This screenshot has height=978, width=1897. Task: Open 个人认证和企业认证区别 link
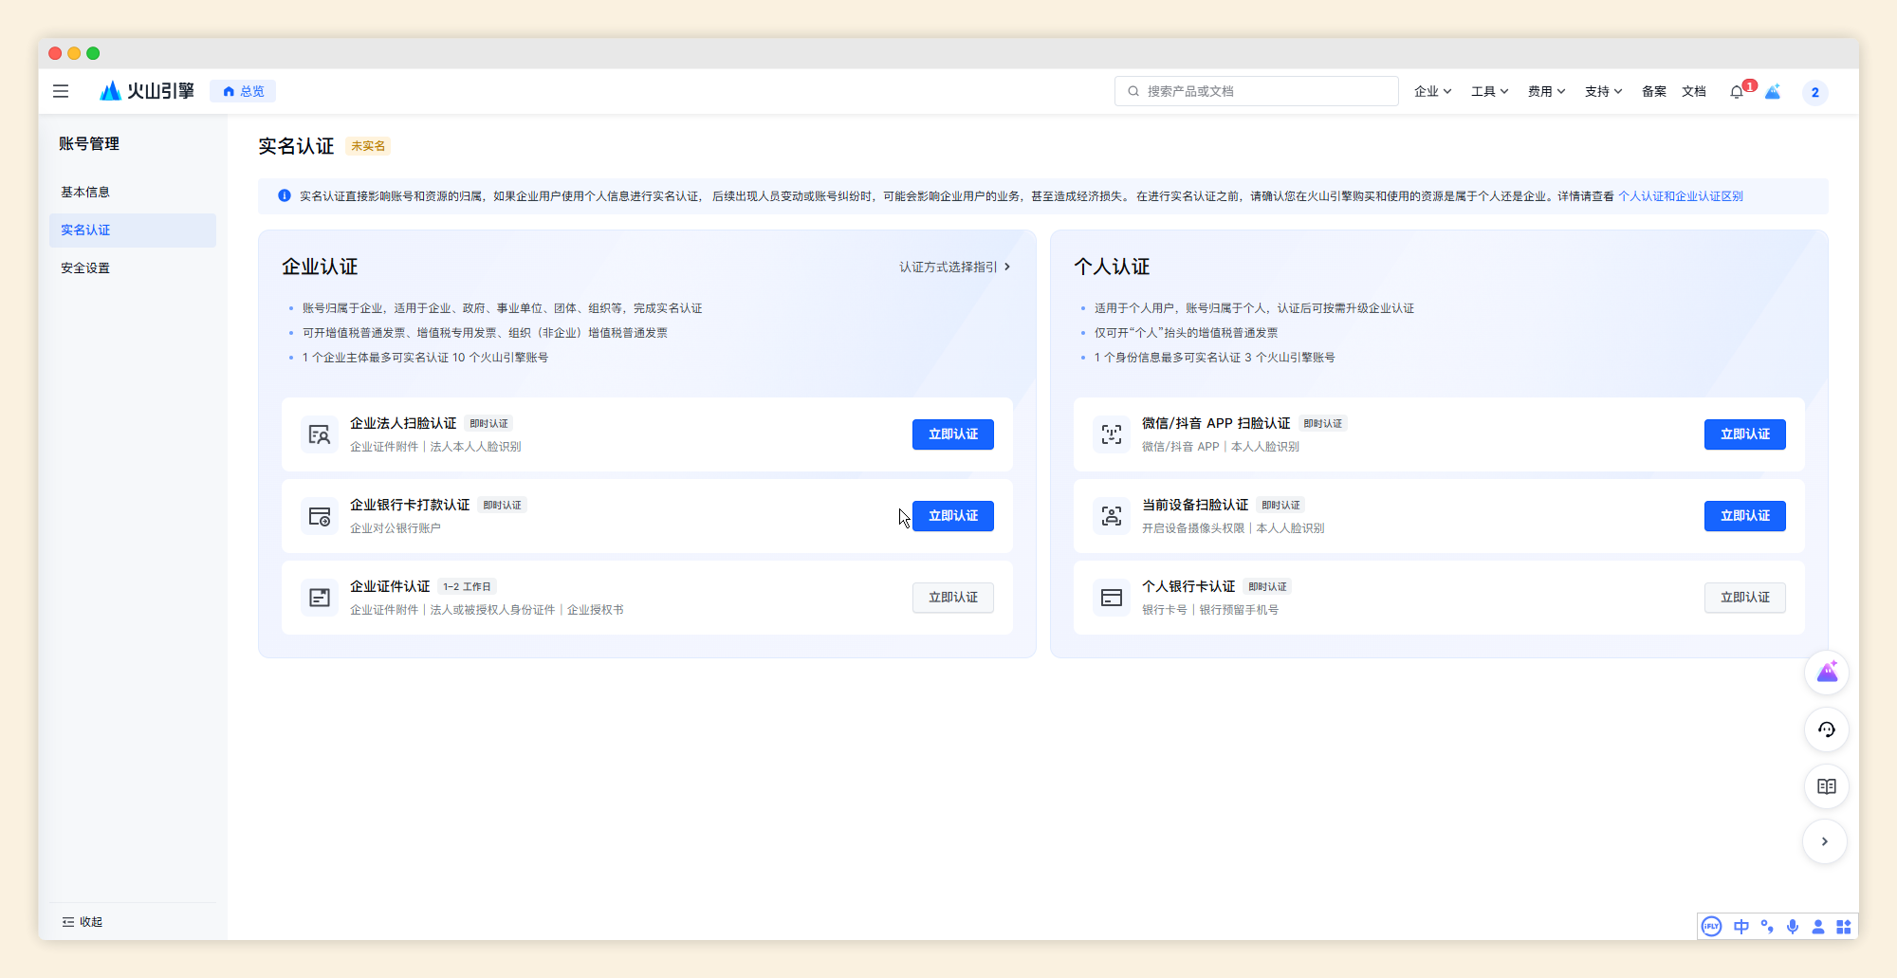1680,196
